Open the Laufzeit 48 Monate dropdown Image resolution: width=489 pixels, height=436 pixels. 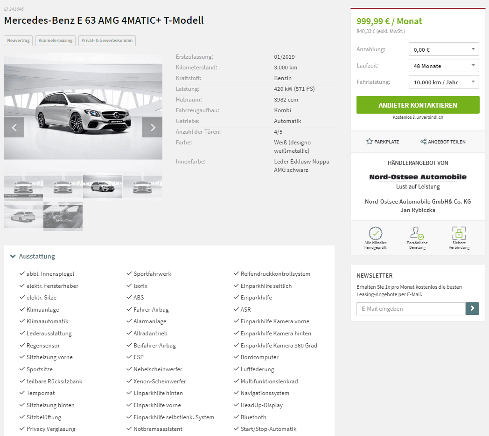point(444,66)
